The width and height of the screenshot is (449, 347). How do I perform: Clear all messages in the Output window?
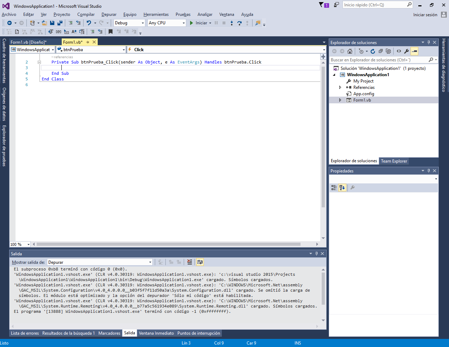point(190,262)
